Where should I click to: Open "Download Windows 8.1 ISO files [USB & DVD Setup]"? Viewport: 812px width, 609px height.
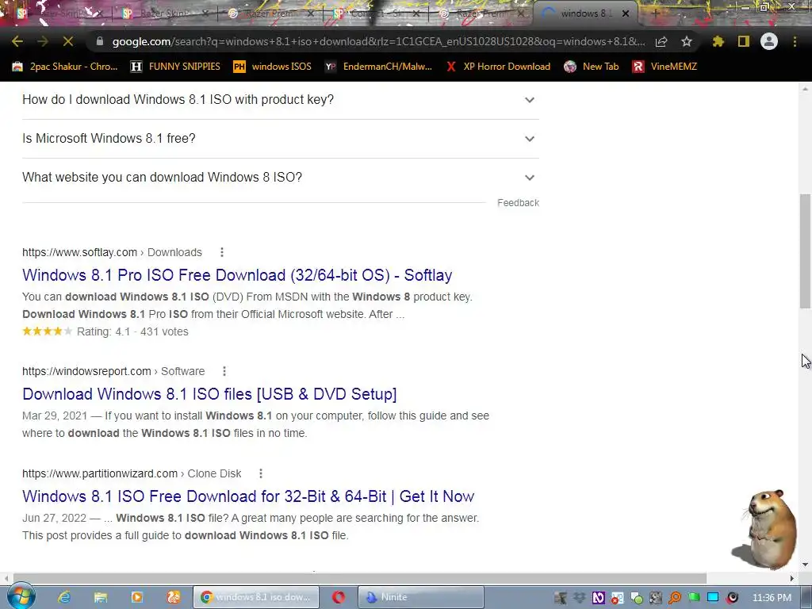pyautogui.click(x=209, y=394)
